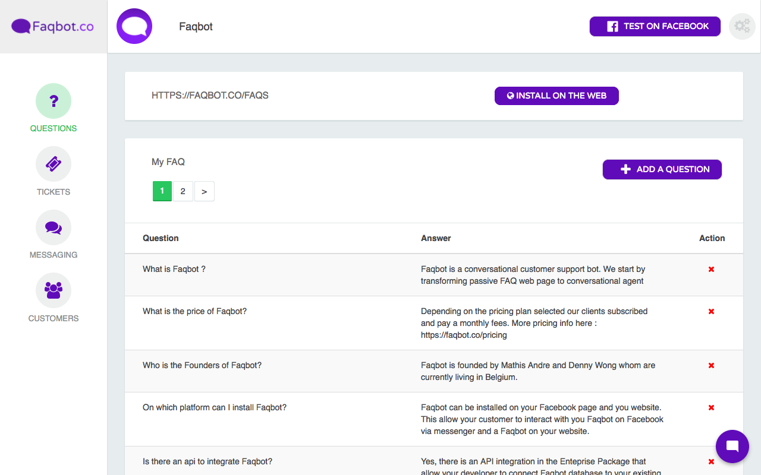Click the Question column header
761x475 pixels.
coord(161,238)
